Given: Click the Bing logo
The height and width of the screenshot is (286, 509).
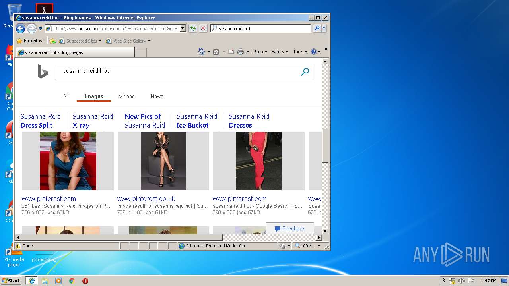Looking at the screenshot, I should [x=43, y=71].
